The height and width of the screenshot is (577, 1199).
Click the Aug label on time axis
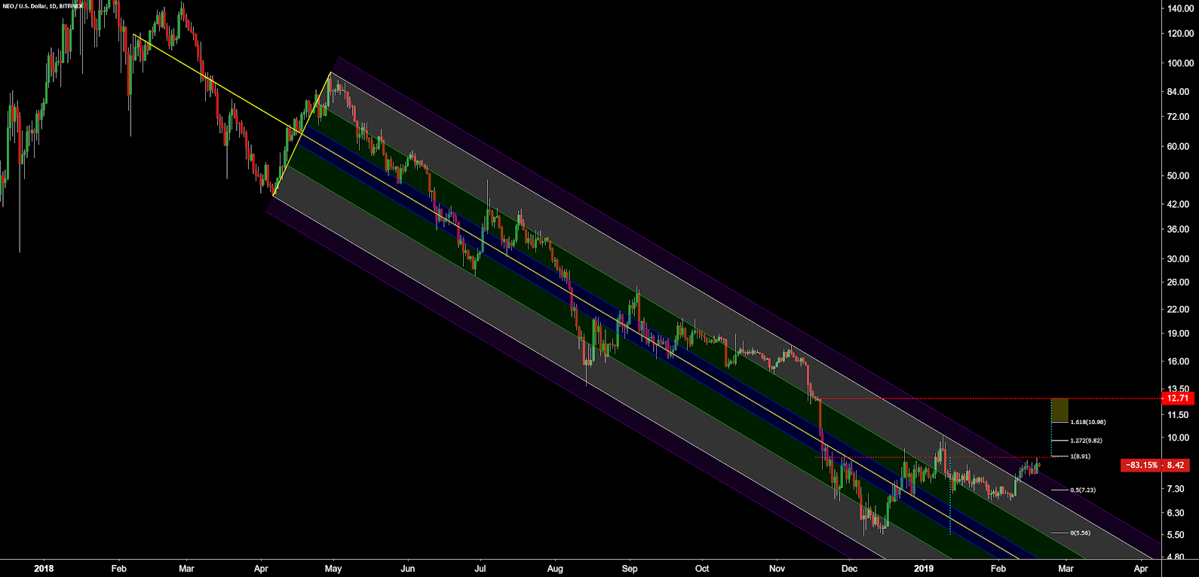coord(555,569)
